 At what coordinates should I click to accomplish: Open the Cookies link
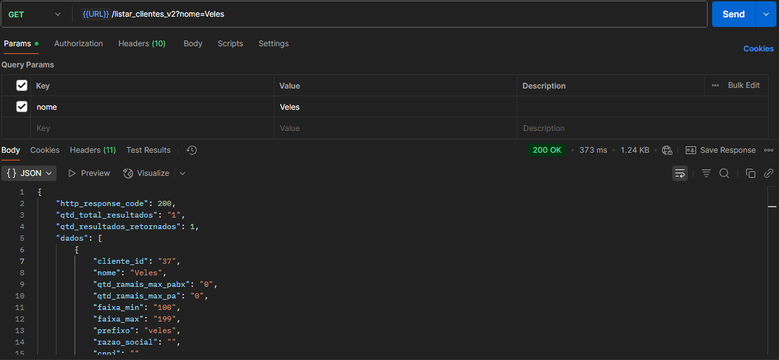click(x=758, y=49)
